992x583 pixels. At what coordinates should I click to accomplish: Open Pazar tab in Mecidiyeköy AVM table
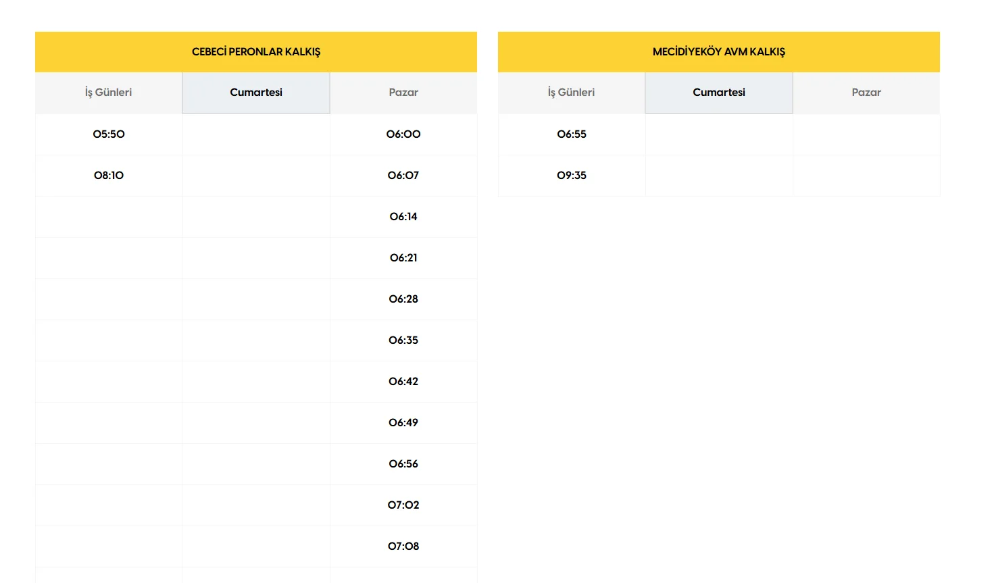pyautogui.click(x=866, y=93)
